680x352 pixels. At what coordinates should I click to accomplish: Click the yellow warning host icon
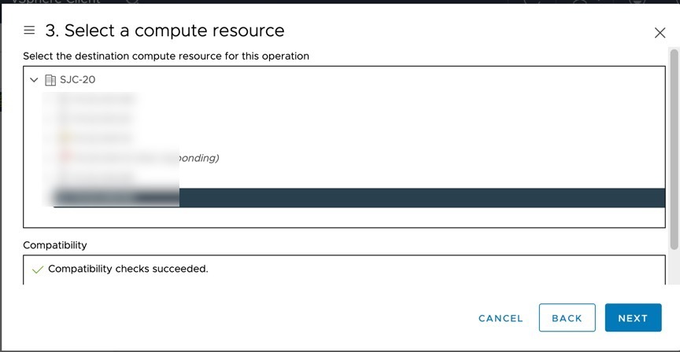(65, 138)
